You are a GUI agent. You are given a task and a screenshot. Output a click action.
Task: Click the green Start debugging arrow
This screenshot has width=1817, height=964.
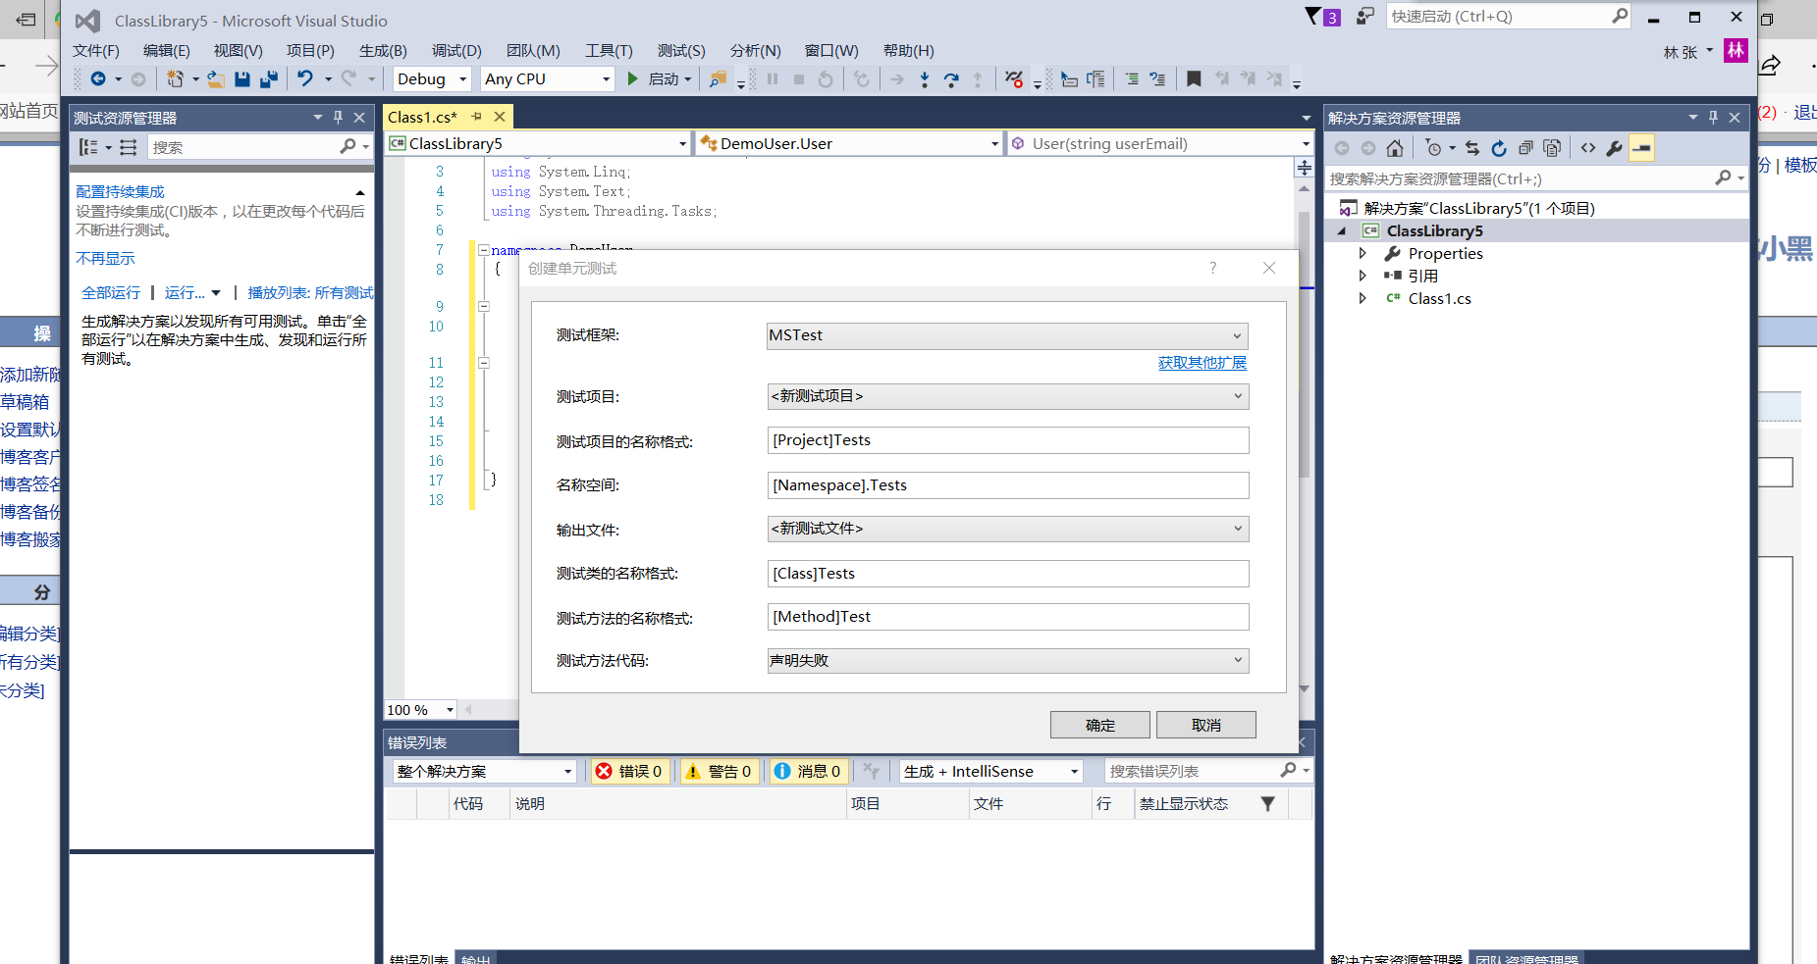633,79
